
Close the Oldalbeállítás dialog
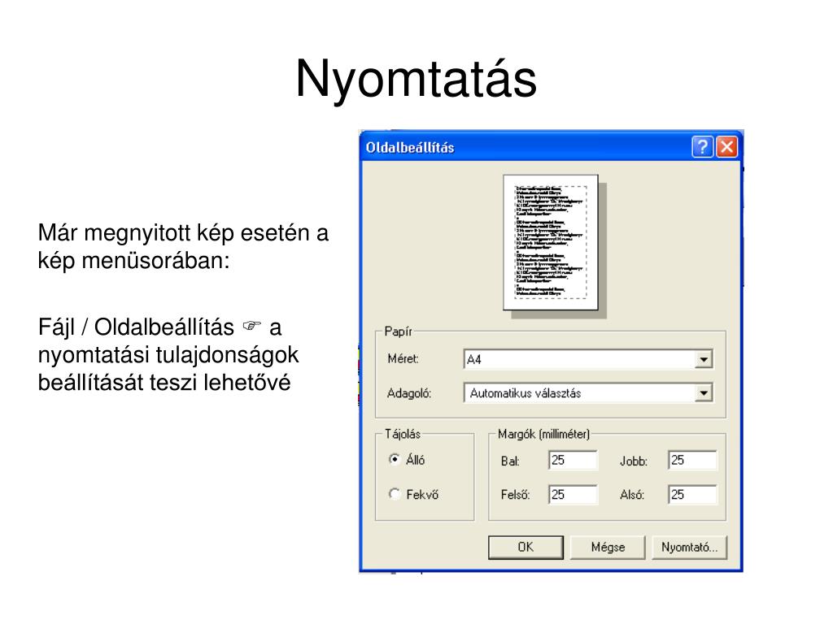point(726,147)
